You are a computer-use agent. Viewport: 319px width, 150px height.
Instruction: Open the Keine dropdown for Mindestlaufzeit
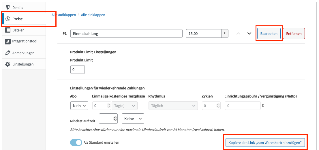[133, 119]
